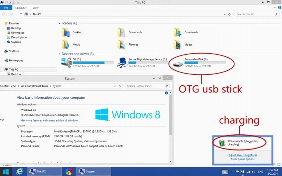Select the top-level SkyDrive node in navigation pane
Image resolution: width=282 pixels, height=176 pixels.
coord(12,51)
